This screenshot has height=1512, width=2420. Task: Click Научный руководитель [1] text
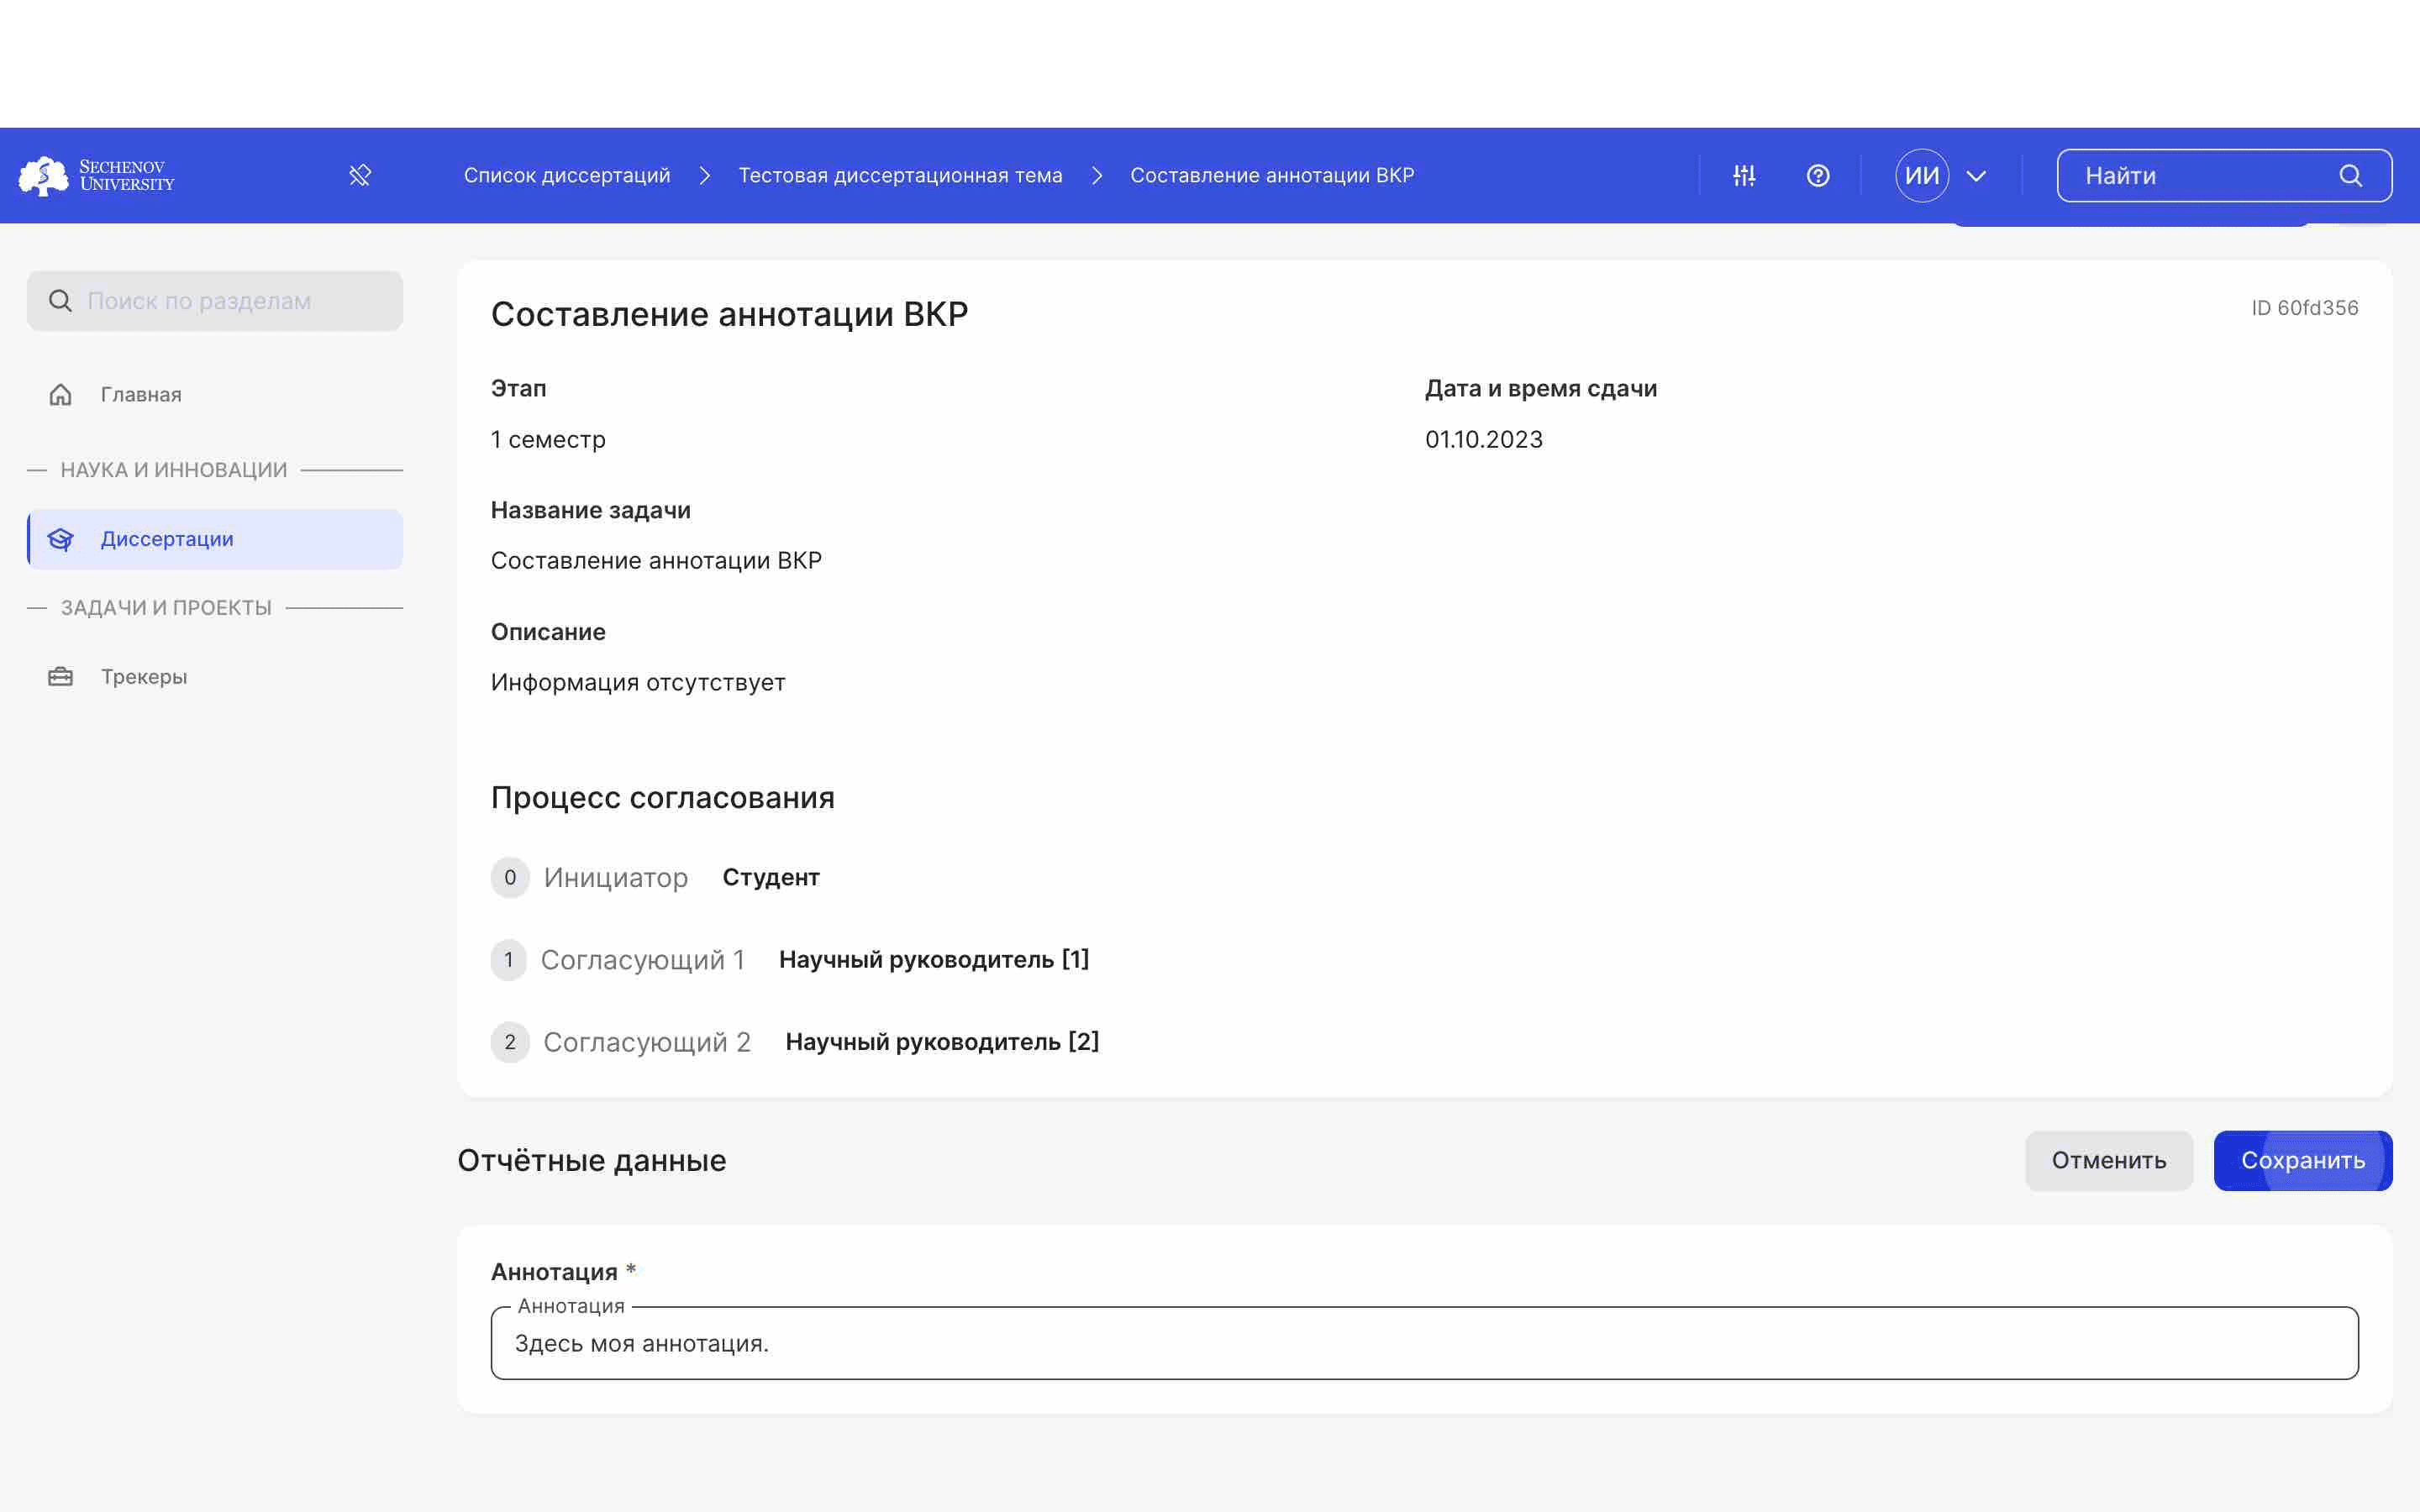point(934,959)
